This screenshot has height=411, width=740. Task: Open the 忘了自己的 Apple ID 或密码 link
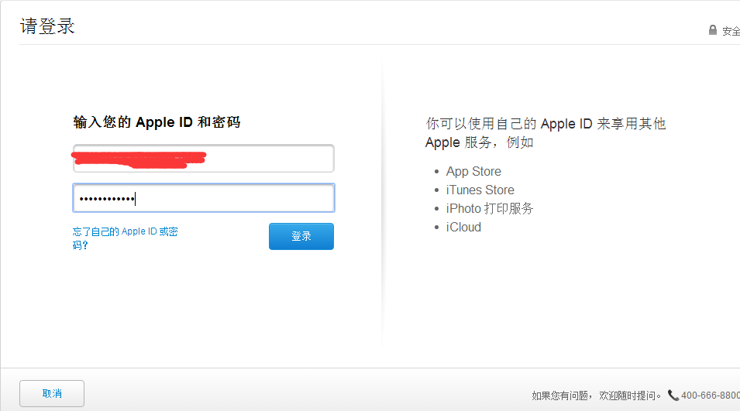pyautogui.click(x=125, y=238)
